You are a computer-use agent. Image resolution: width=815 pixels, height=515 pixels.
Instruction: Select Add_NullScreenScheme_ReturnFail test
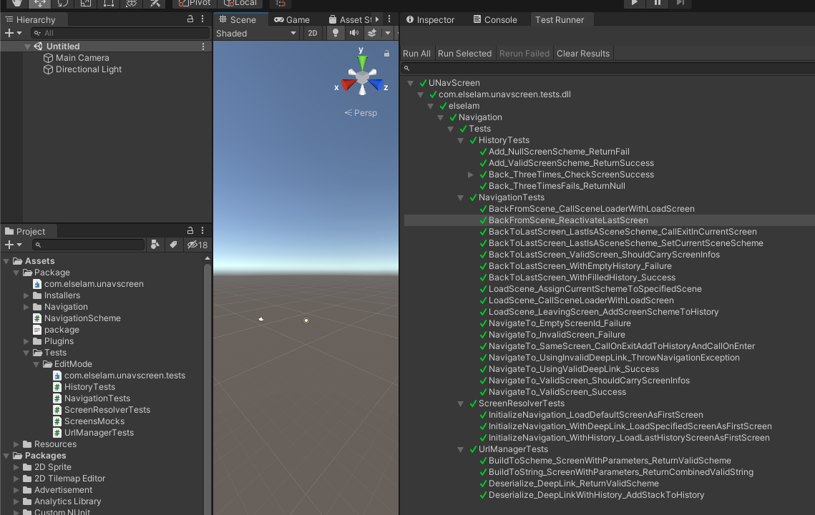coord(559,152)
